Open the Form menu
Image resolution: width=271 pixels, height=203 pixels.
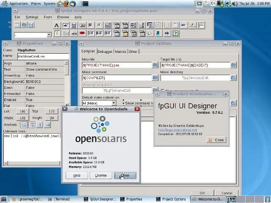pos(48,17)
